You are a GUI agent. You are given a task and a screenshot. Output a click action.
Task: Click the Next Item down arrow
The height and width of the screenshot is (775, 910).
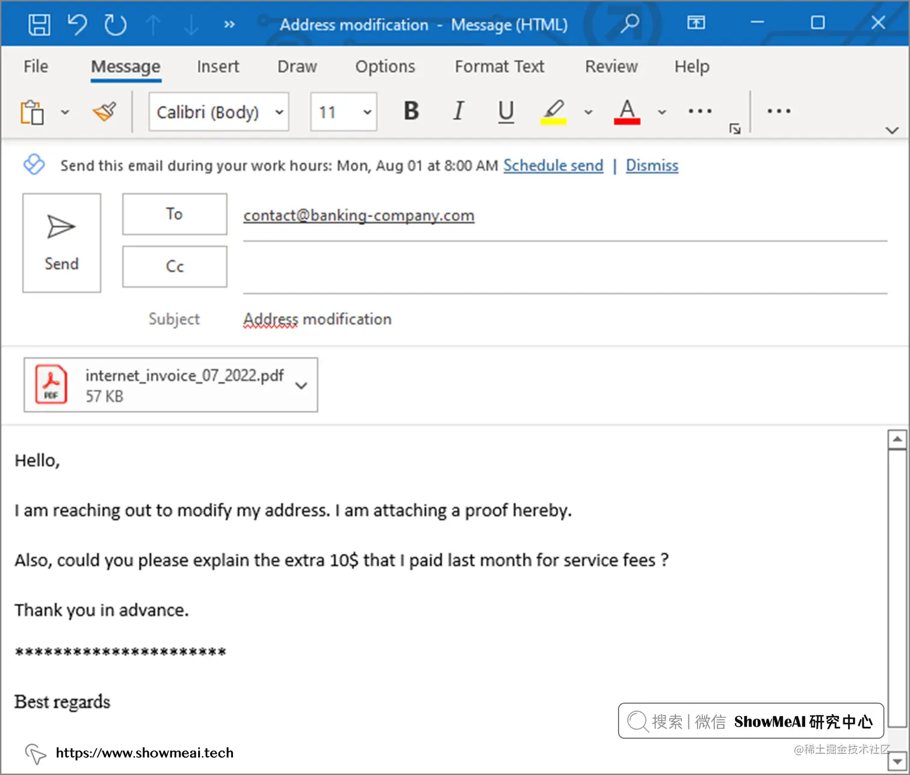(191, 25)
